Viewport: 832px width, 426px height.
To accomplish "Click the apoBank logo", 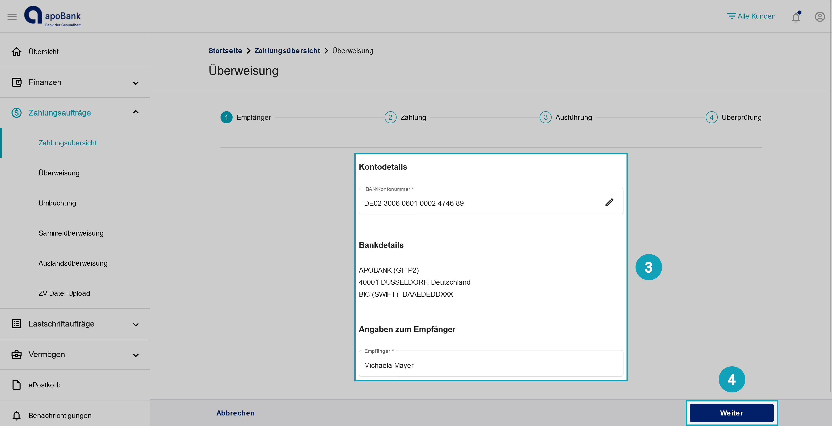I will click(x=52, y=17).
